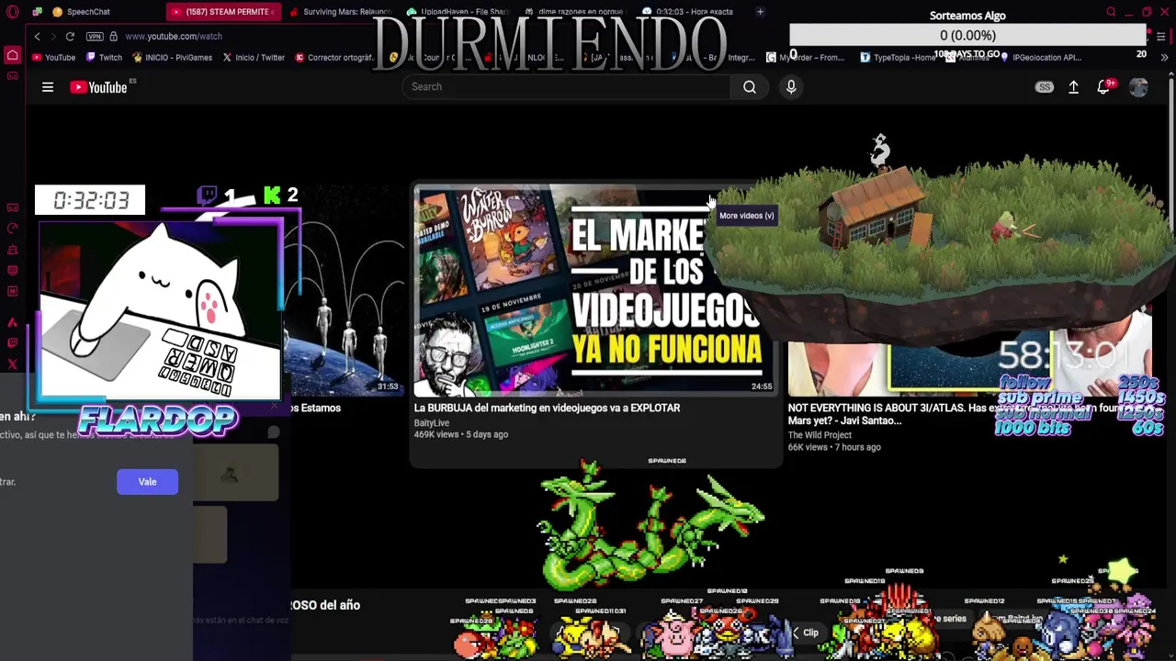This screenshot has width=1176, height=661.
Task: Select the (1587) STEAM PERMITE tab
Action: 223,12
